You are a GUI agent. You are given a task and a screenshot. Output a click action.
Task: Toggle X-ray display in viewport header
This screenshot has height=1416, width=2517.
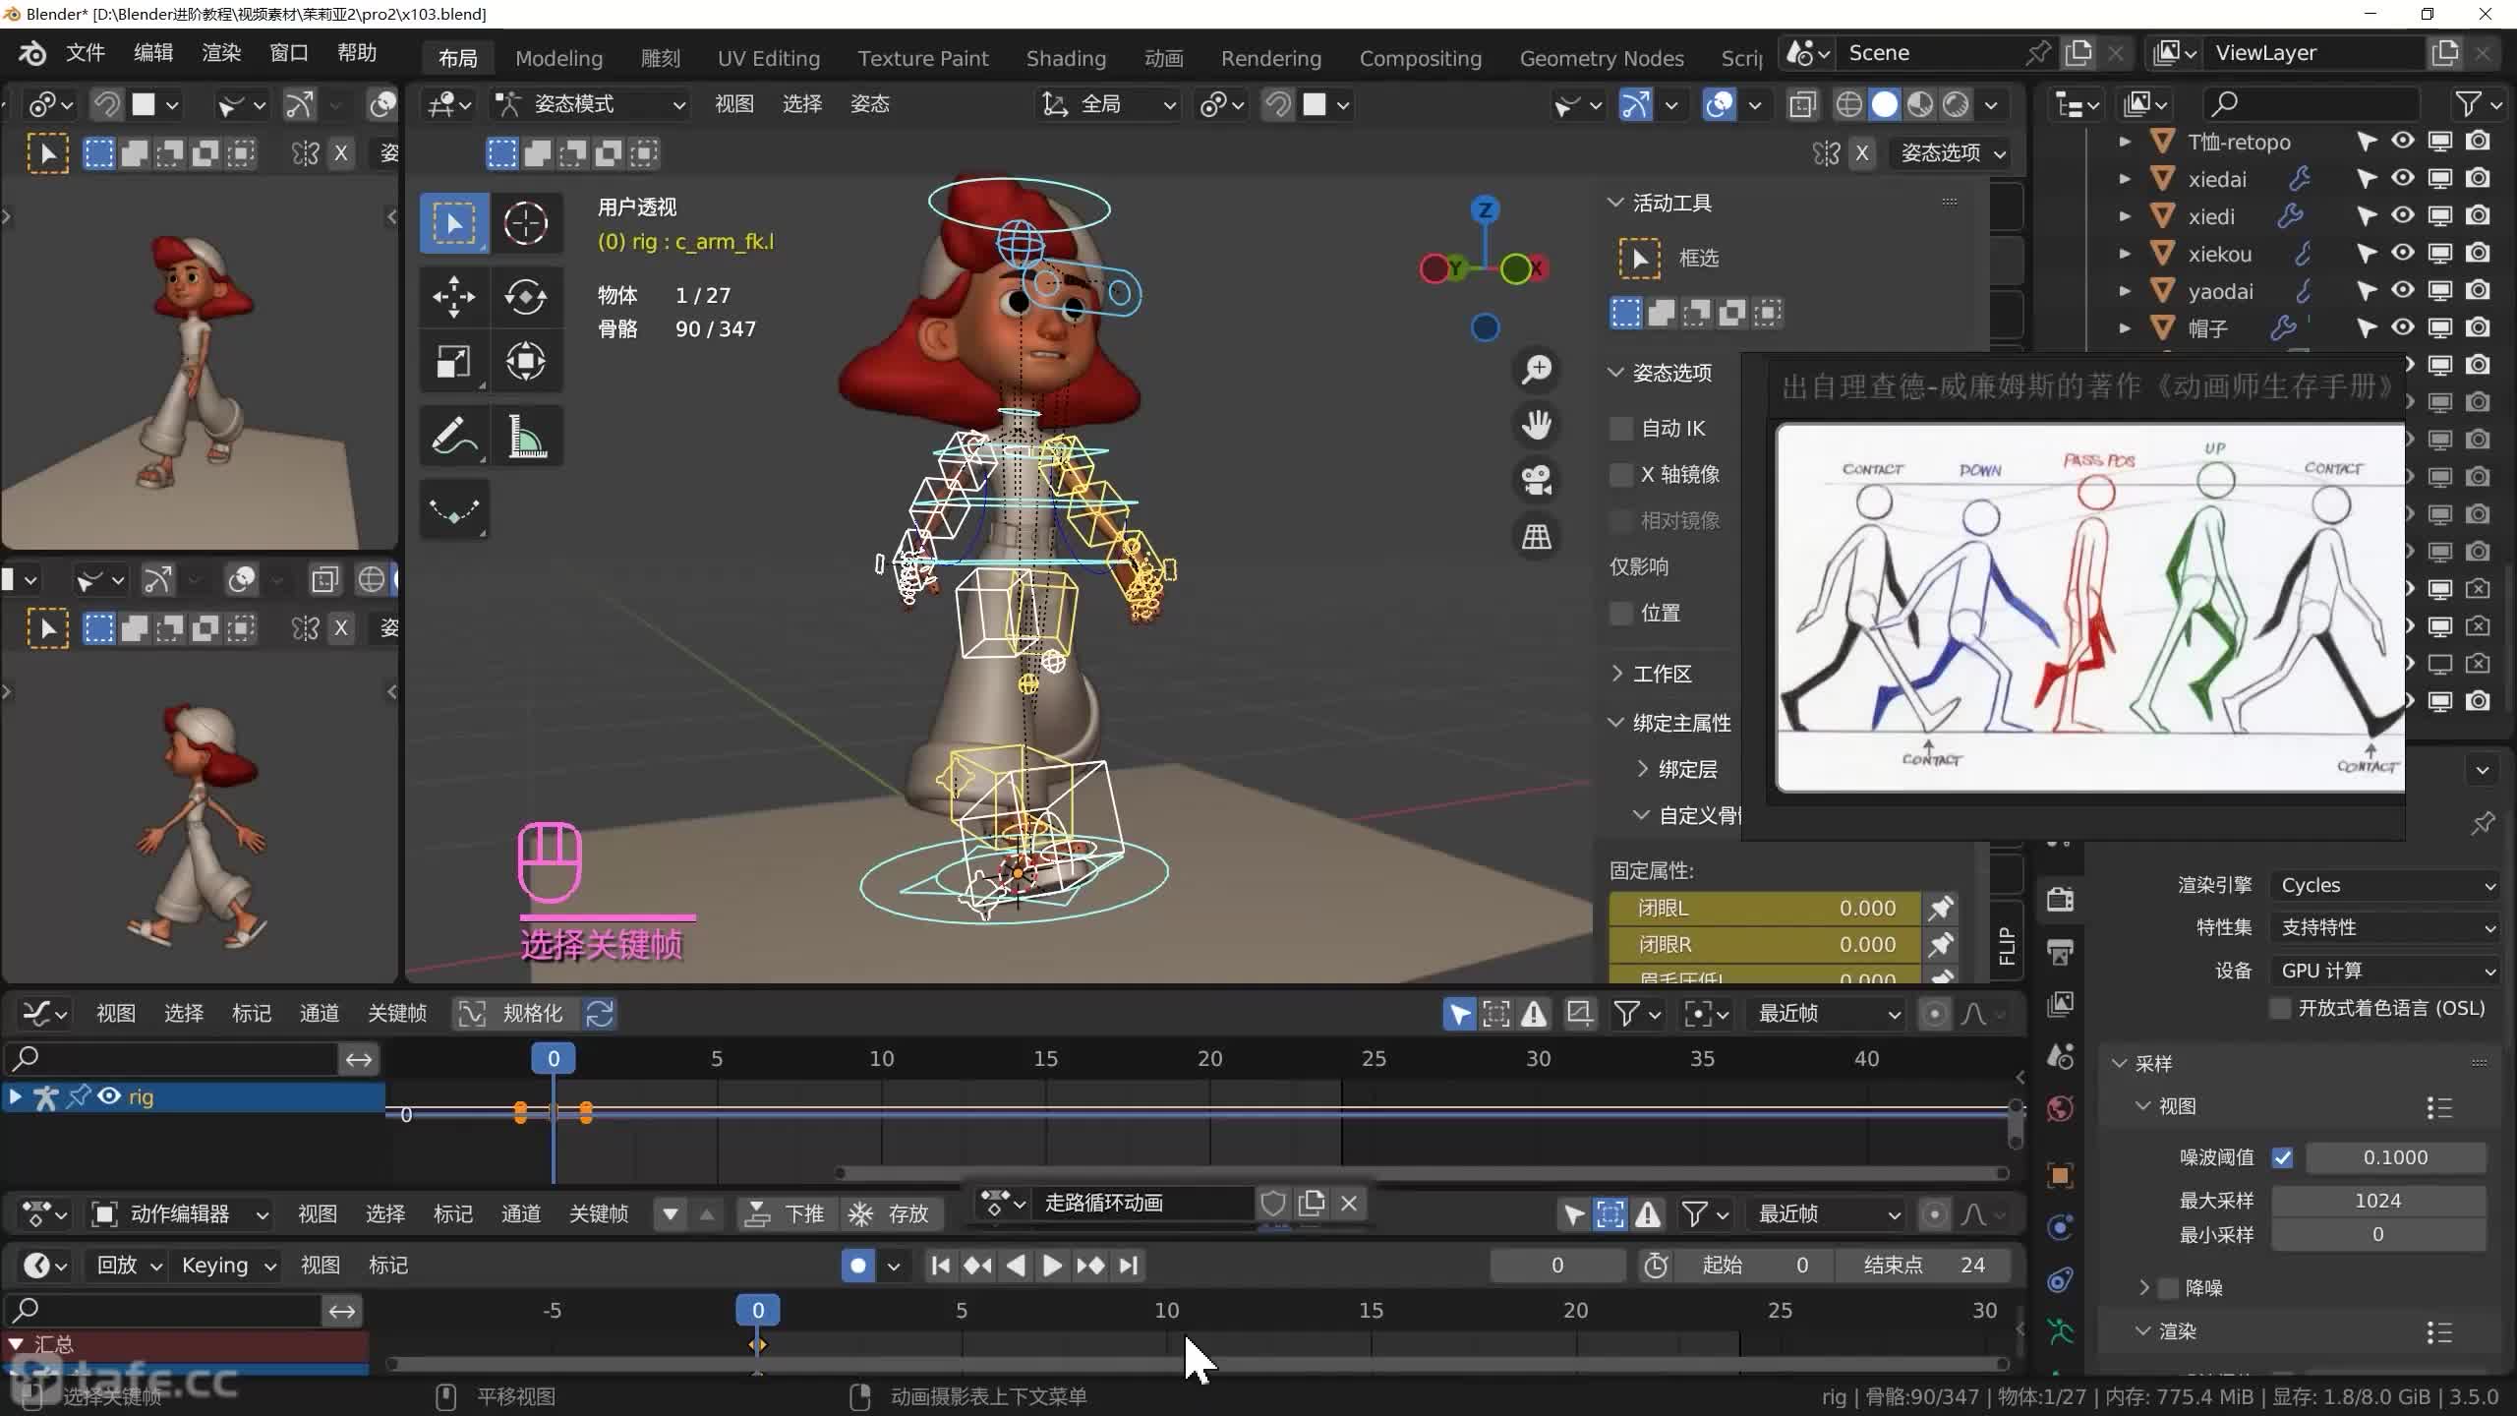(x=1802, y=104)
